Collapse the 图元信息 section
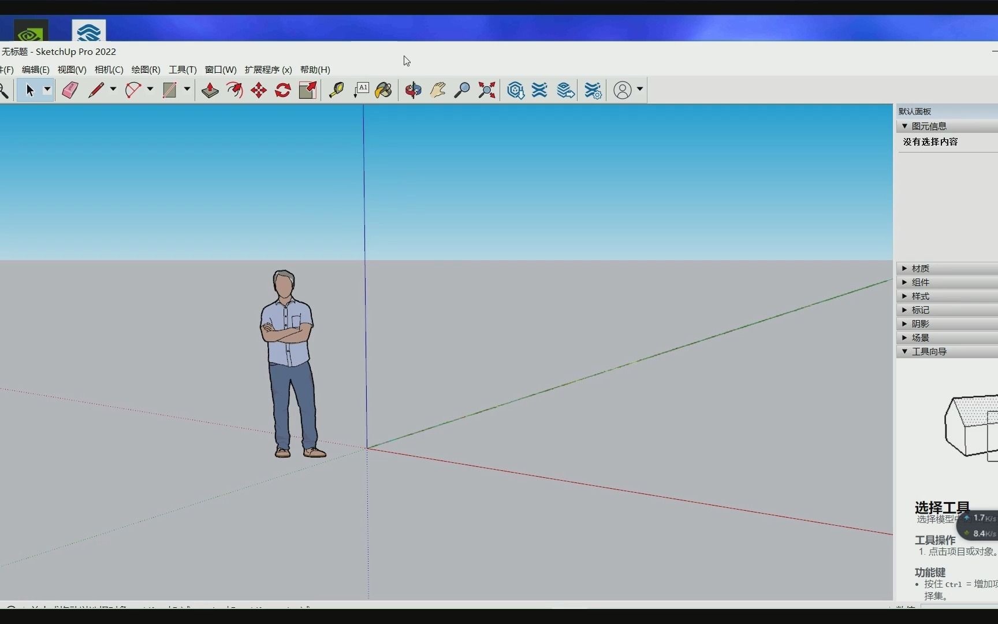This screenshot has width=998, height=624. 905,126
